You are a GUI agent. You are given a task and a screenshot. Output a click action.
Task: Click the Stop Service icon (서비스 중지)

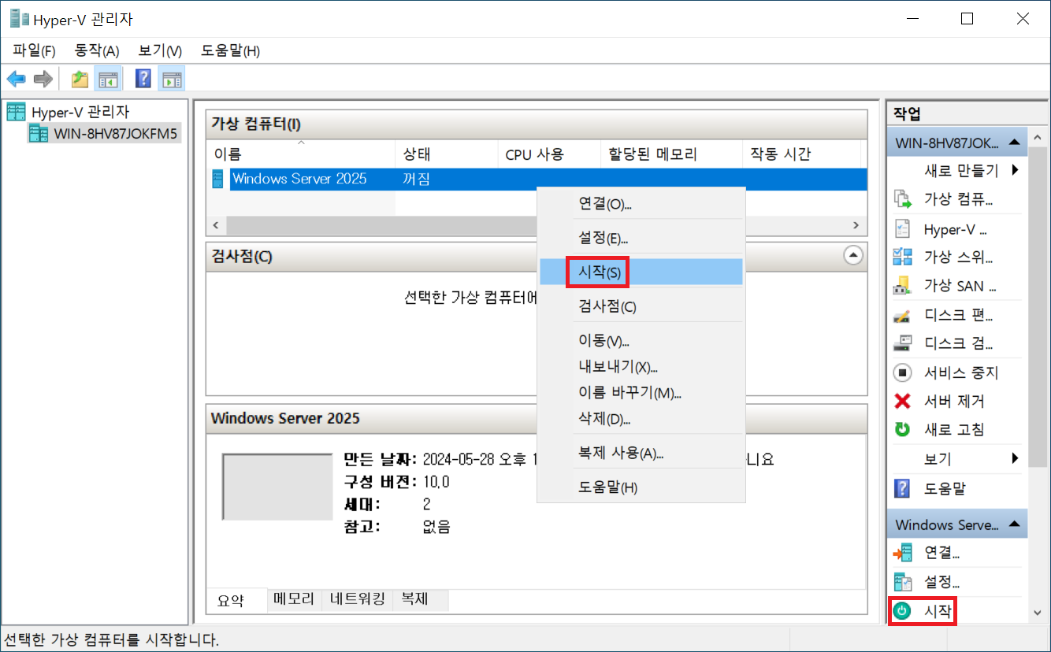click(902, 372)
